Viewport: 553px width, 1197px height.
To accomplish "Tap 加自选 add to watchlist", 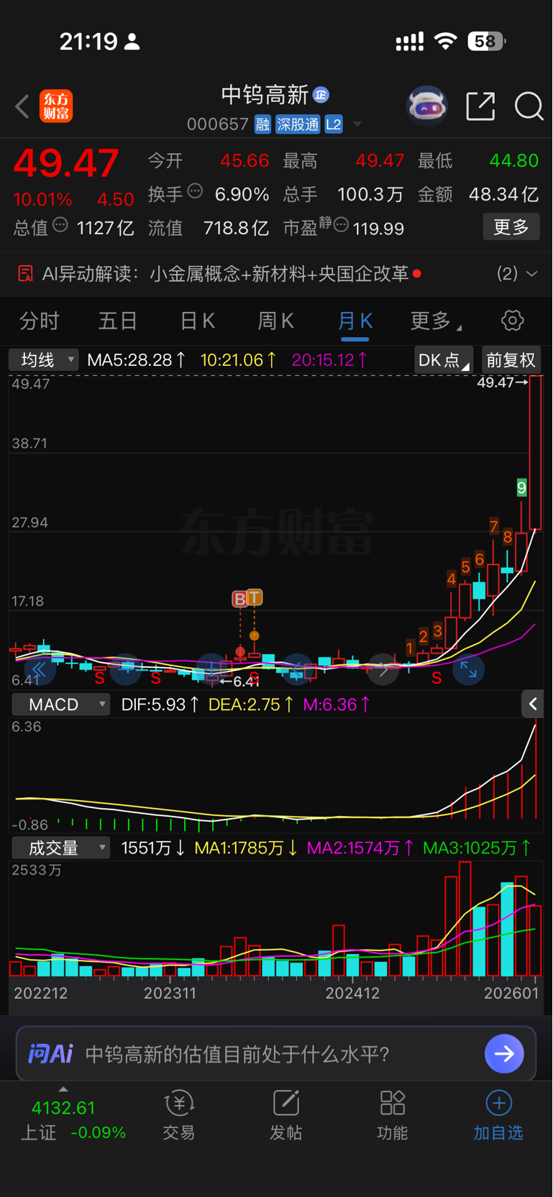I will pos(498,1115).
